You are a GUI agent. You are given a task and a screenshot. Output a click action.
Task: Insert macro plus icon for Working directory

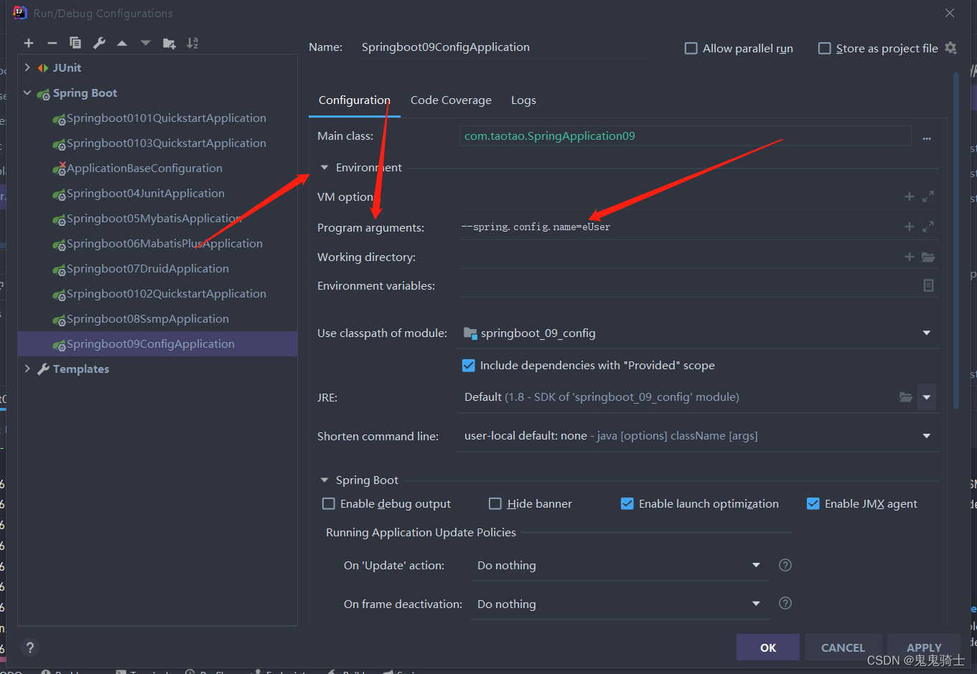[x=909, y=257]
